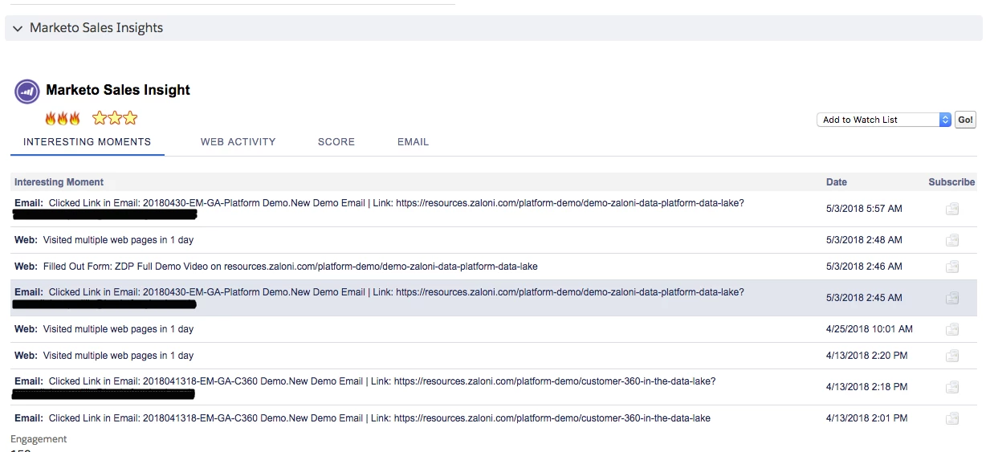
Task: Subscribe to the 4/13/2018 2:20 PM web moment
Action: (952, 356)
